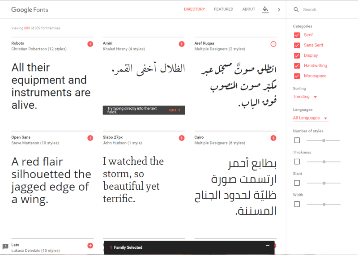Enable the Thickness filter checkbox
This screenshot has width=358, height=255.
click(x=297, y=161)
